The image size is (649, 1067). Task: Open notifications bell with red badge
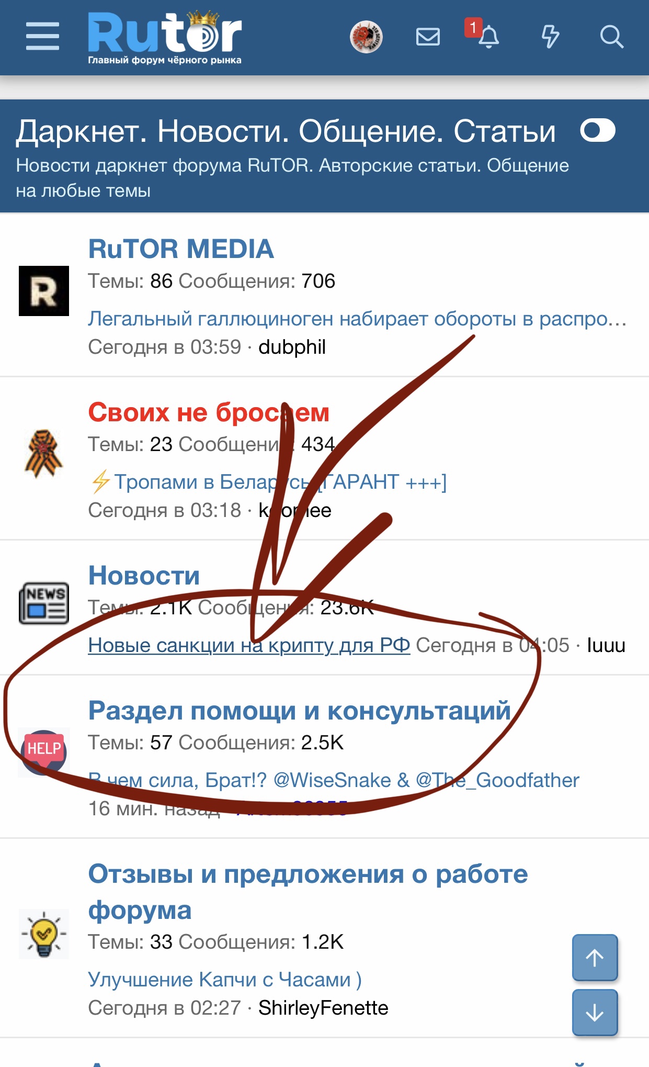[x=488, y=37]
